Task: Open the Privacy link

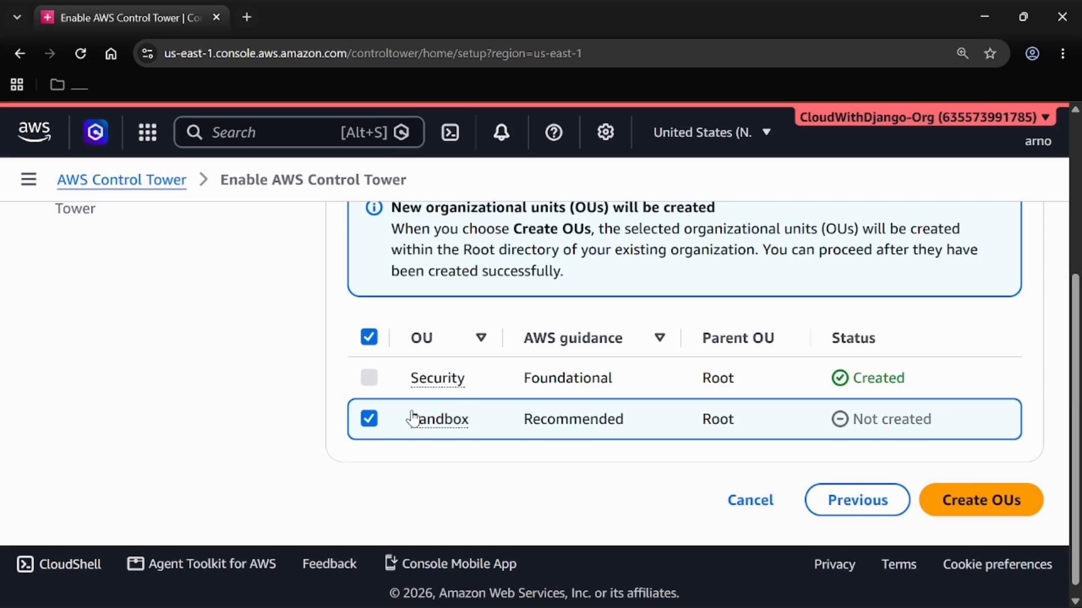Action: pos(835,564)
